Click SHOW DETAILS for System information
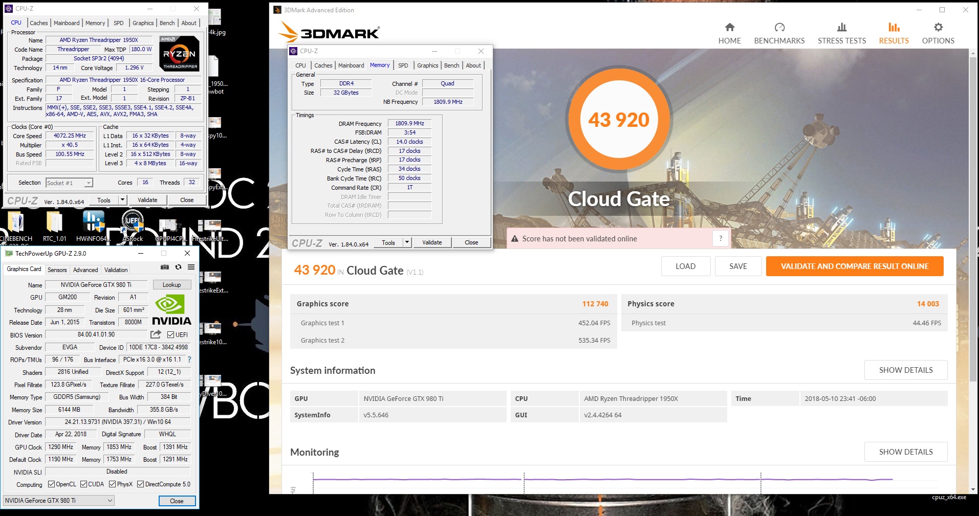Screen dimensions: 979x516 click(x=905, y=370)
